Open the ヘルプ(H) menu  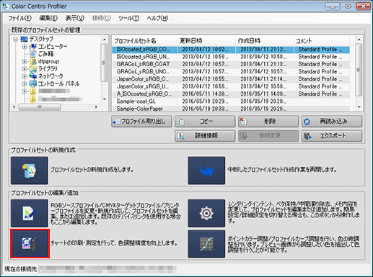pyautogui.click(x=157, y=18)
